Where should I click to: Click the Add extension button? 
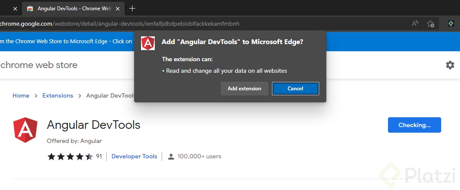(x=244, y=89)
